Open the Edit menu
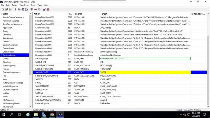The image size is (210, 118). tap(8, 5)
